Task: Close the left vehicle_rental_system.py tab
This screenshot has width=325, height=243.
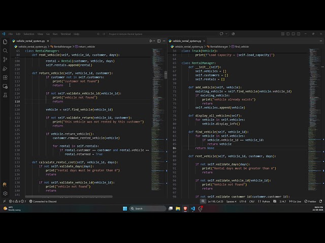Action: coord(48,41)
